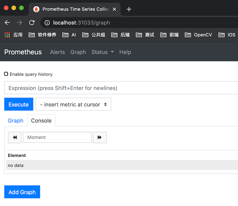238x206 pixels.
Task: Open the 软件修养 bookmark folder
Action: 42,35
